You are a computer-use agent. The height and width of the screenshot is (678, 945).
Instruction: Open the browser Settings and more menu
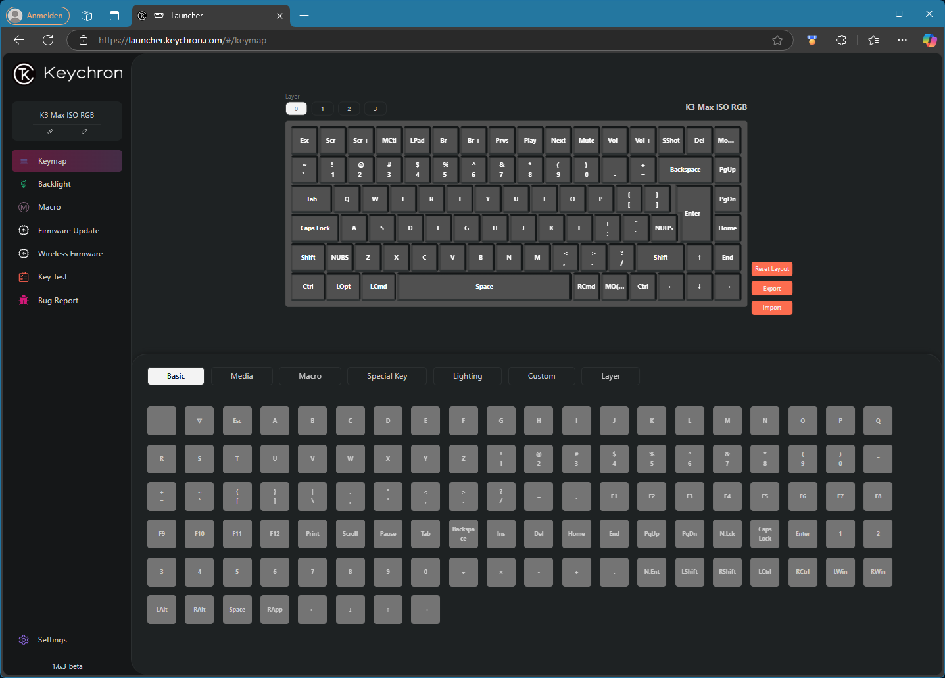[902, 40]
